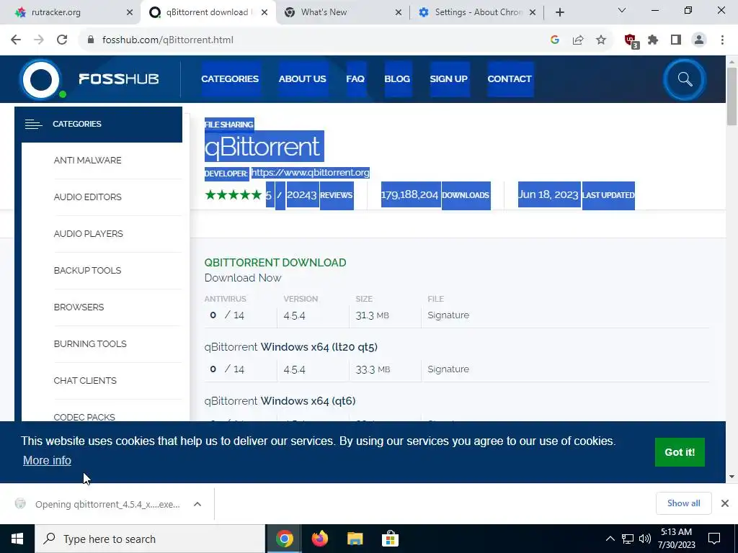The image size is (738, 553).
Task: Open Microsoft Store from the taskbar
Action: click(x=390, y=539)
